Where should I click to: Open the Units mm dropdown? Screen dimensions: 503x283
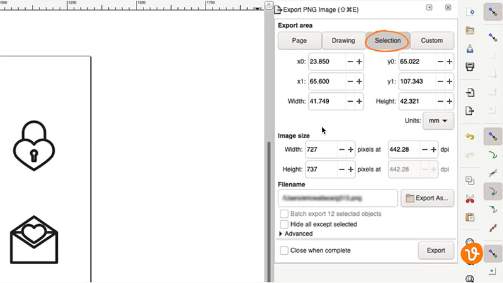438,120
